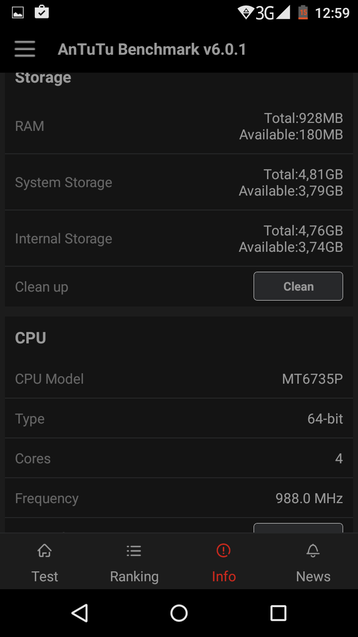The height and width of the screenshot is (637, 358).
Task: Tap the Ranking list icon
Action: point(134,551)
